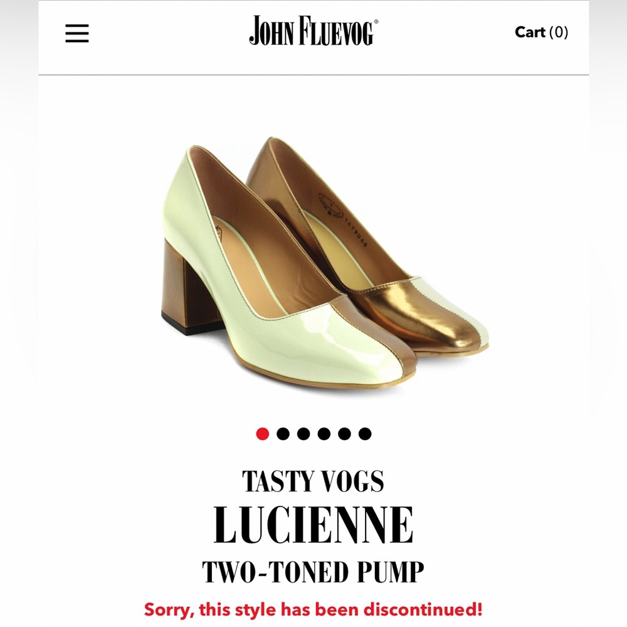Switch to the fourth carousel dot

coord(324,433)
